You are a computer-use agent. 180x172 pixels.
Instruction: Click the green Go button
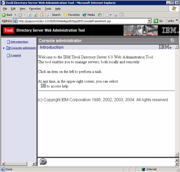[x=158, y=21]
